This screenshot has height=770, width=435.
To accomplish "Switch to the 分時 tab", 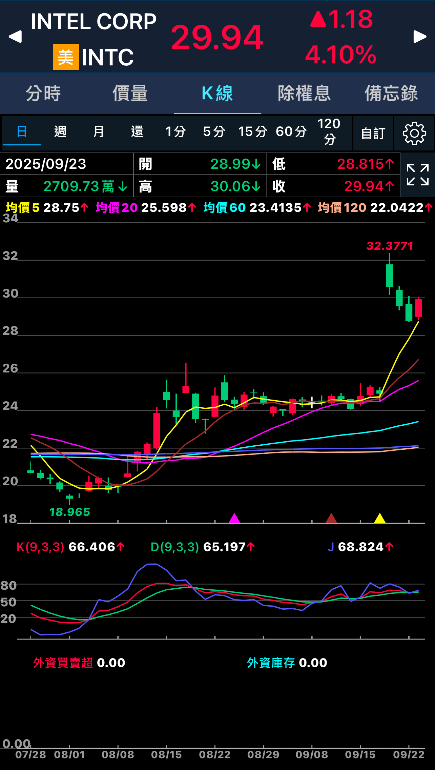I will tap(43, 93).
